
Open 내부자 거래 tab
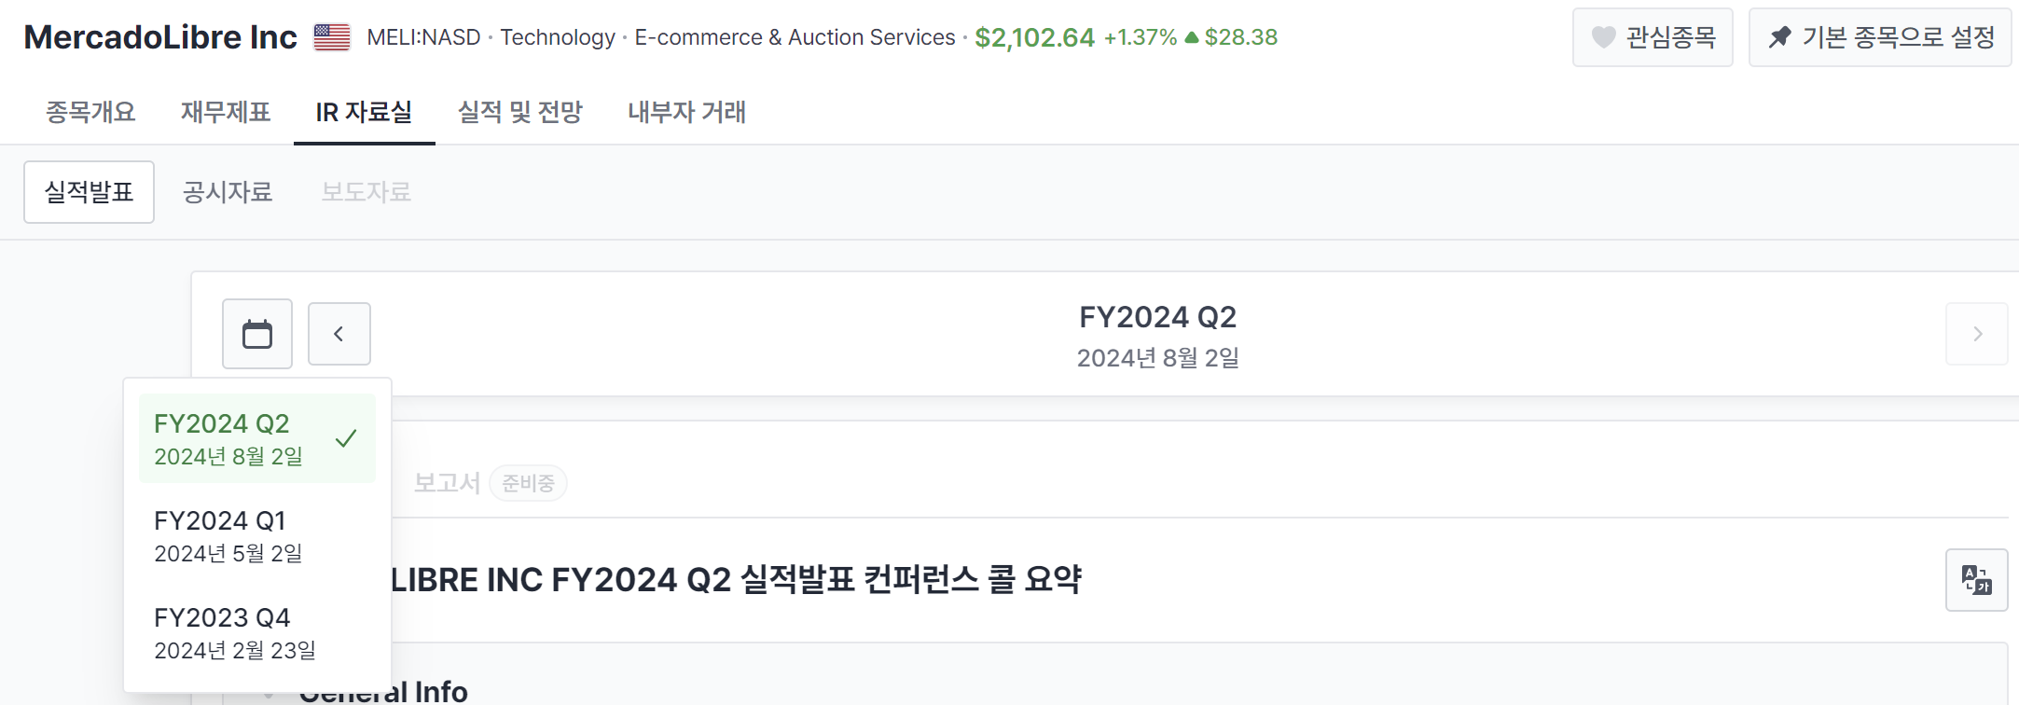point(686,112)
